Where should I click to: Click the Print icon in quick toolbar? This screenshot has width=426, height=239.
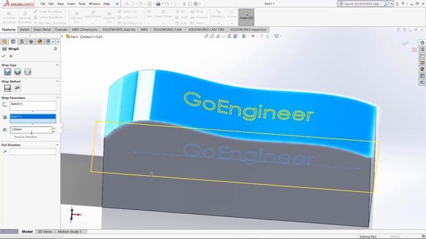[158, 4]
